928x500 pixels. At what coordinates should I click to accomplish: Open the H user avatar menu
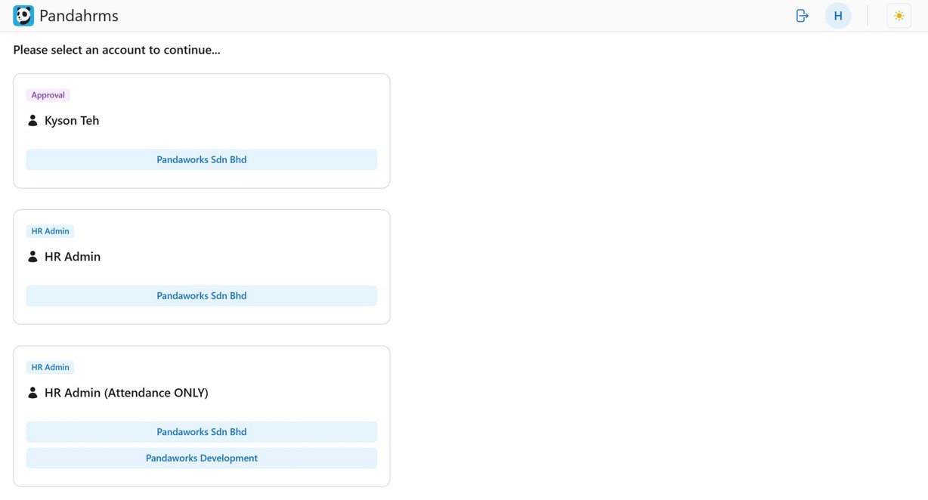pyautogui.click(x=837, y=16)
